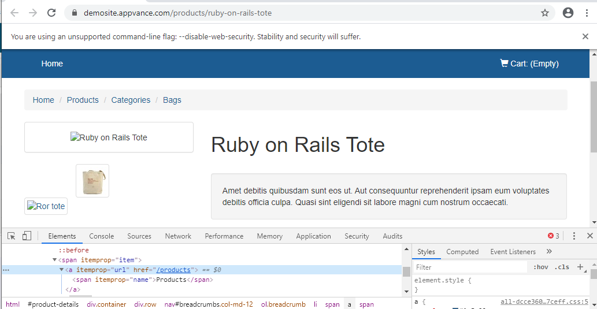Click the shopping cart icon in the header
This screenshot has width=597, height=309.
click(x=504, y=63)
